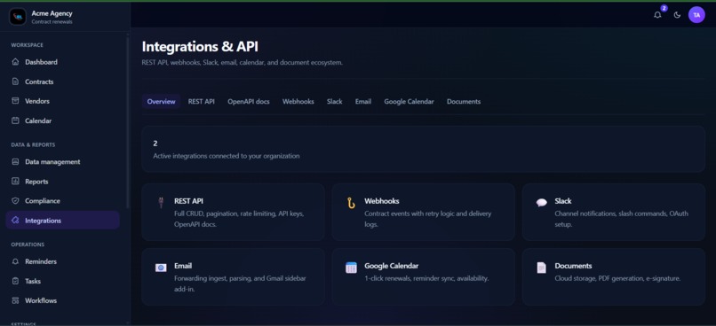
Task: Click the Acme Agency logo icon
Action: 18,17
